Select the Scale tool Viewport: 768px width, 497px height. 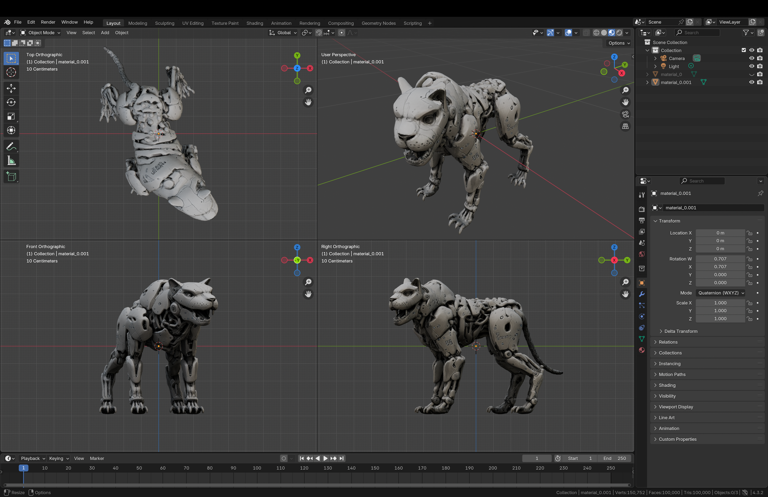coord(11,116)
